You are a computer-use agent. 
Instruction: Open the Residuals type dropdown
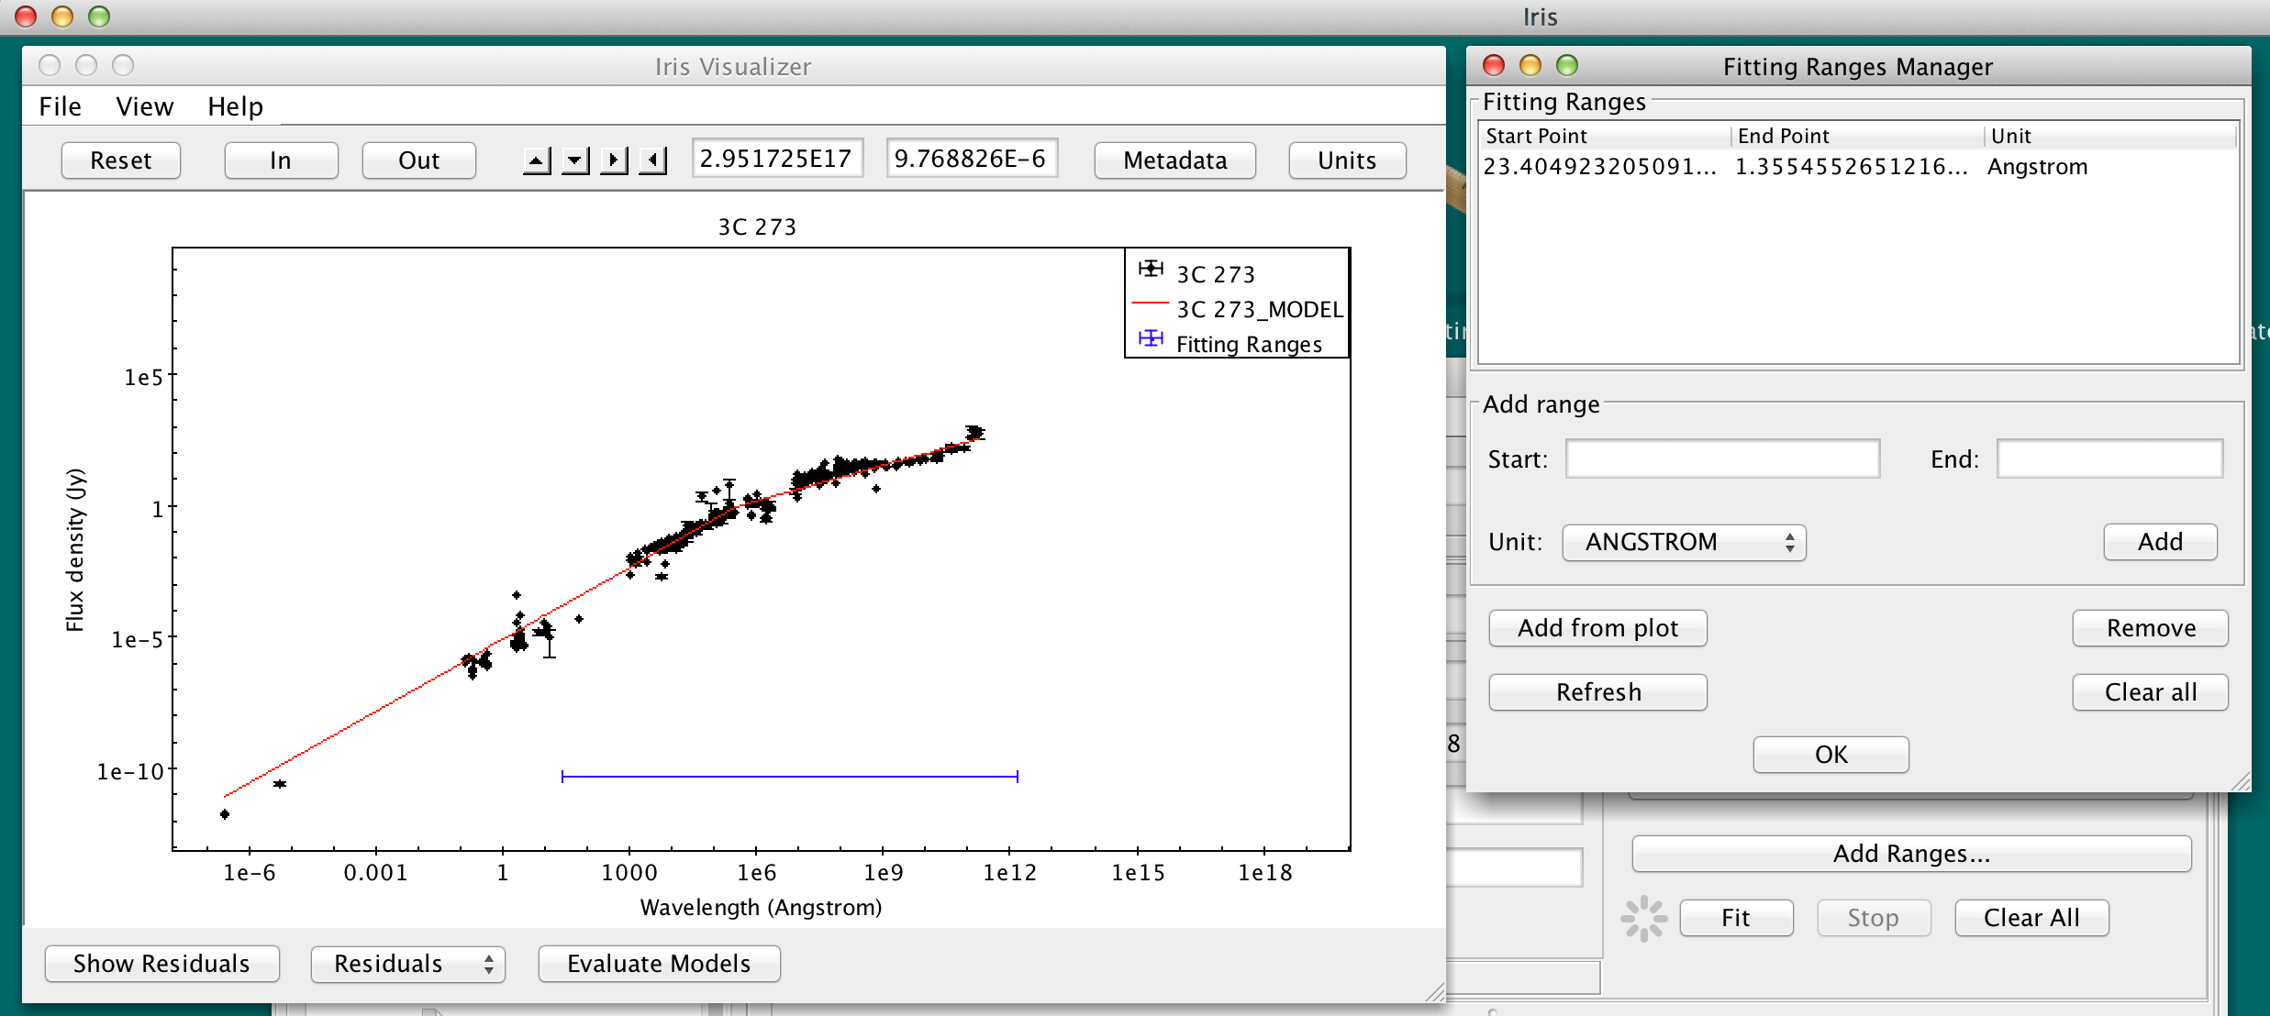[x=408, y=964]
